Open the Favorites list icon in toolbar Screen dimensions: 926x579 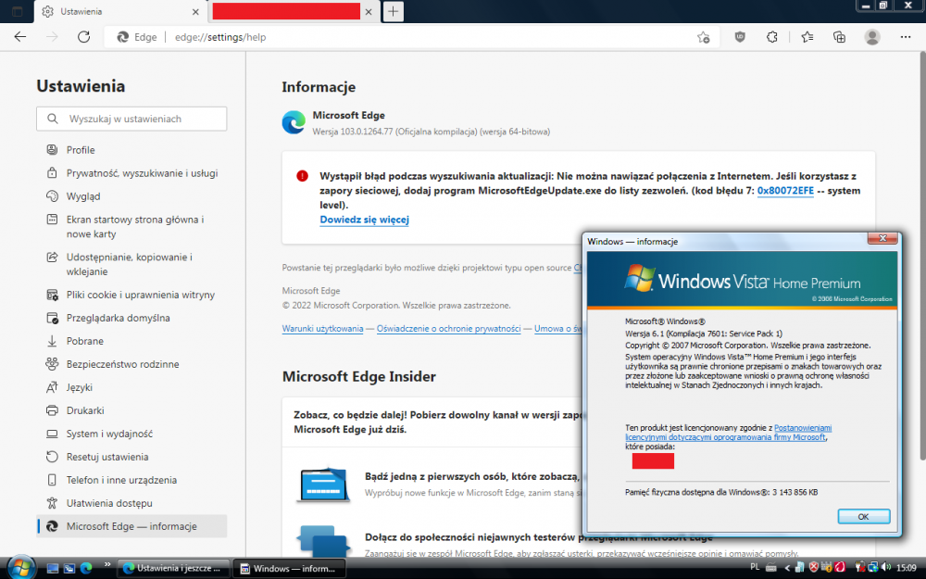pyautogui.click(x=807, y=37)
